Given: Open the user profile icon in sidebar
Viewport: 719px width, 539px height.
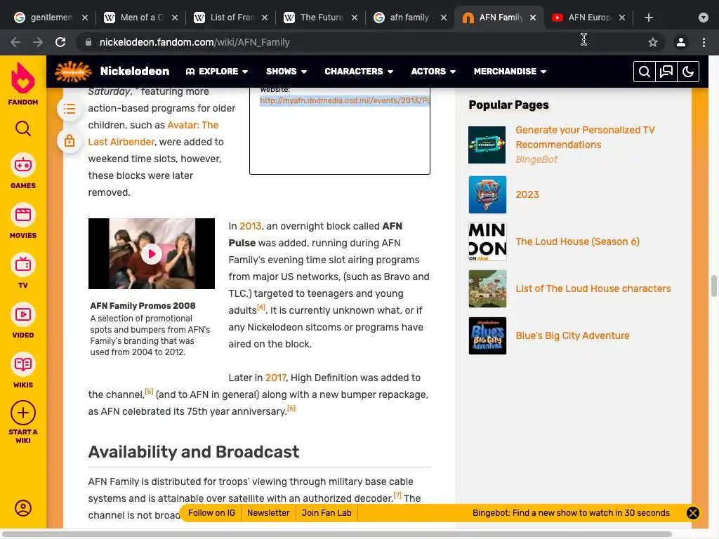Looking at the screenshot, I should 23,508.
